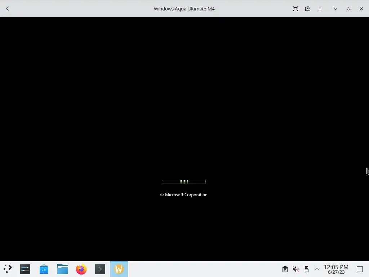Toggle fullscreen view of the virtual machine
The height and width of the screenshot is (277, 369).
(x=295, y=9)
